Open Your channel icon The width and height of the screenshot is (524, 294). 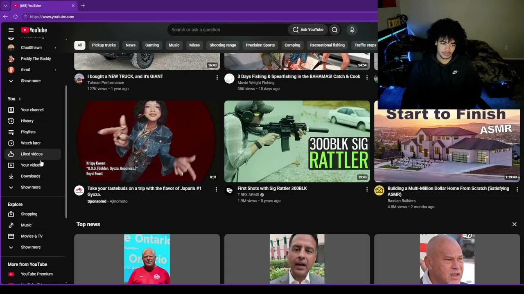[x=11, y=110]
